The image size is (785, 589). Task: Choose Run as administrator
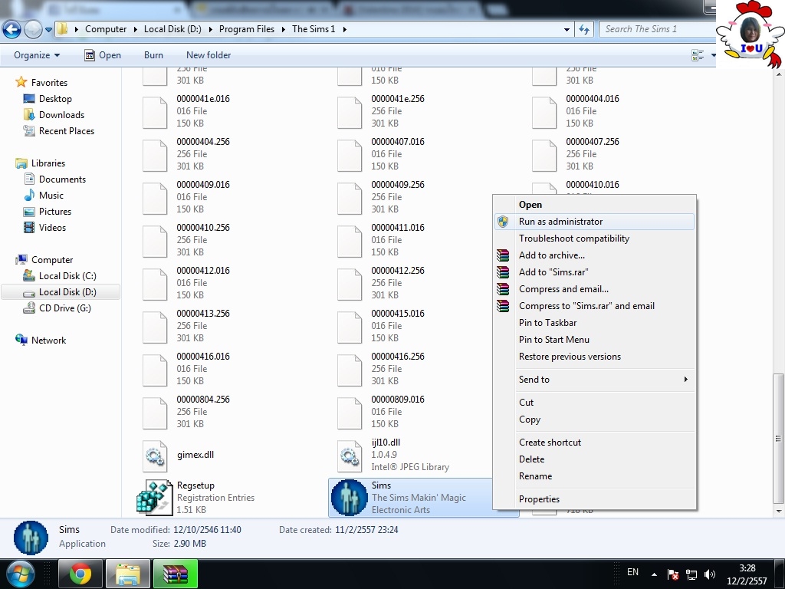[595, 222]
